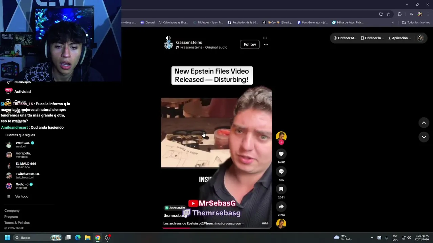433x243 pixels.
Task: Open Chrome extensions puzzle icon
Action: point(400,14)
